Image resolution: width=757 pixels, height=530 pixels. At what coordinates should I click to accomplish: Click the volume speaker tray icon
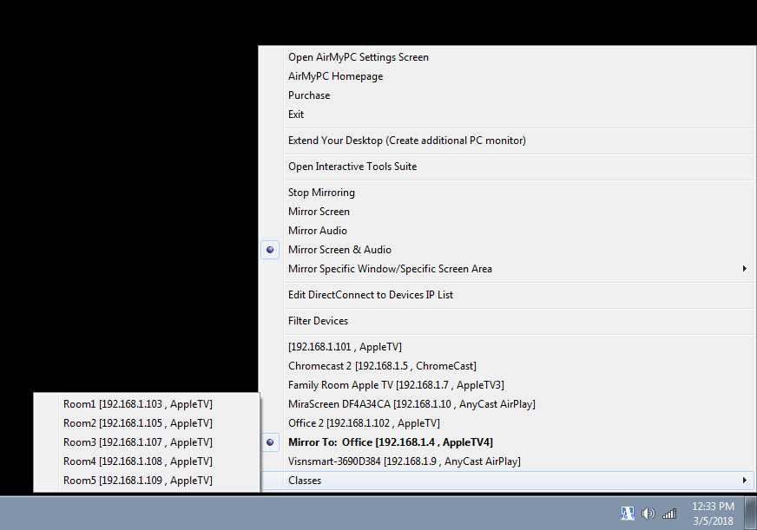(x=648, y=513)
